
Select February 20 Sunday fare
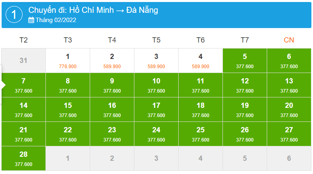289,109
